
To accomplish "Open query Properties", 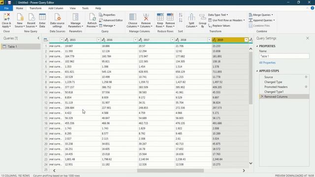I will (x=107, y=15).
